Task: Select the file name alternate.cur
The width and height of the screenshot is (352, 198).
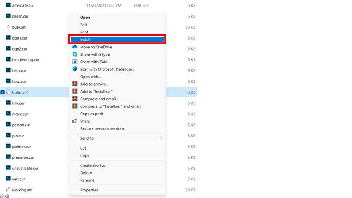Action: (x=23, y=5)
